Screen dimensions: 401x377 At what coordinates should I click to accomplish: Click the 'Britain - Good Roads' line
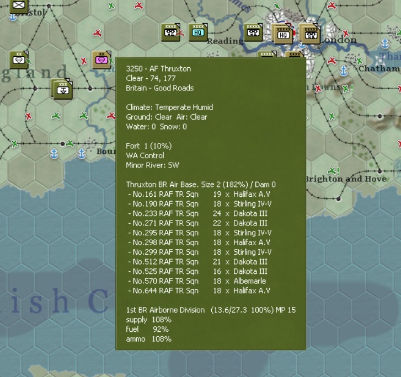(x=159, y=88)
